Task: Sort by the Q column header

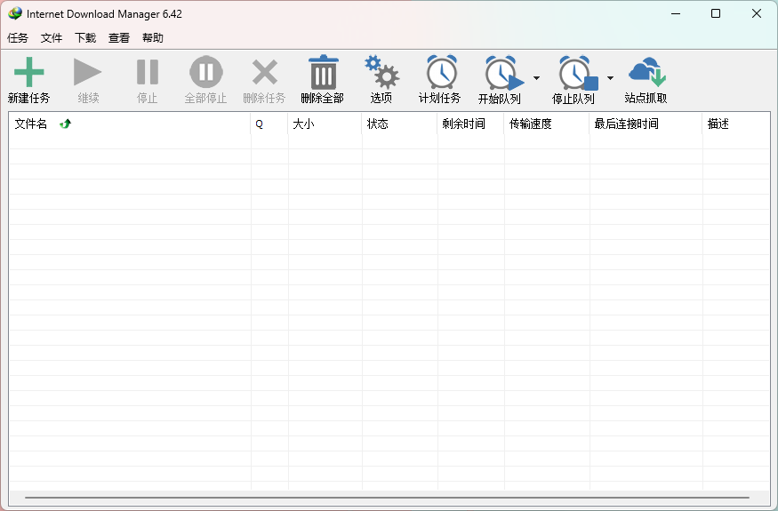Action: click(x=269, y=124)
